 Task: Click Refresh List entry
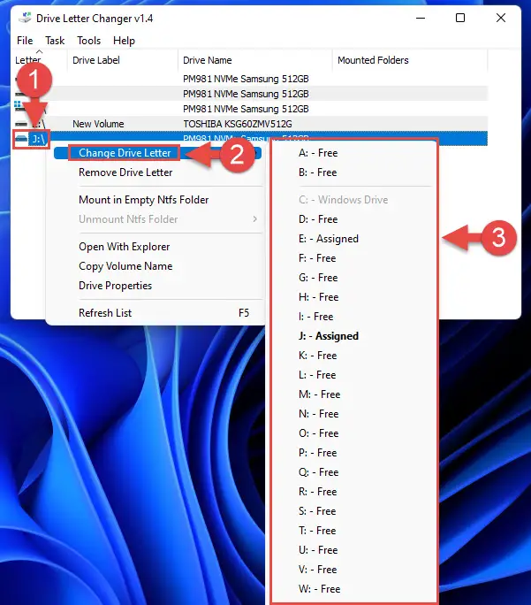coord(105,313)
